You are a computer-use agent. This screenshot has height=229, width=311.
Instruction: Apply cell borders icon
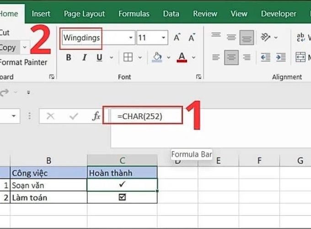128,57
